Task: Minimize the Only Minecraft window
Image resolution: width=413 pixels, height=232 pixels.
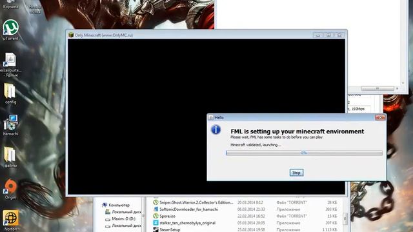Action: [318, 35]
